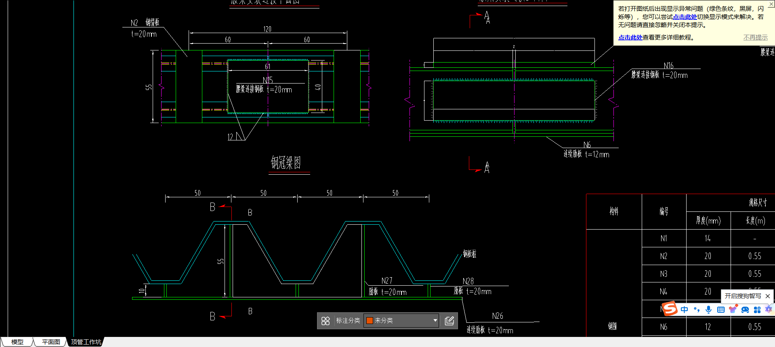Image resolution: width=775 pixels, height=347 pixels.
Task: Click the N15 label in top drawing
Action: 268,80
